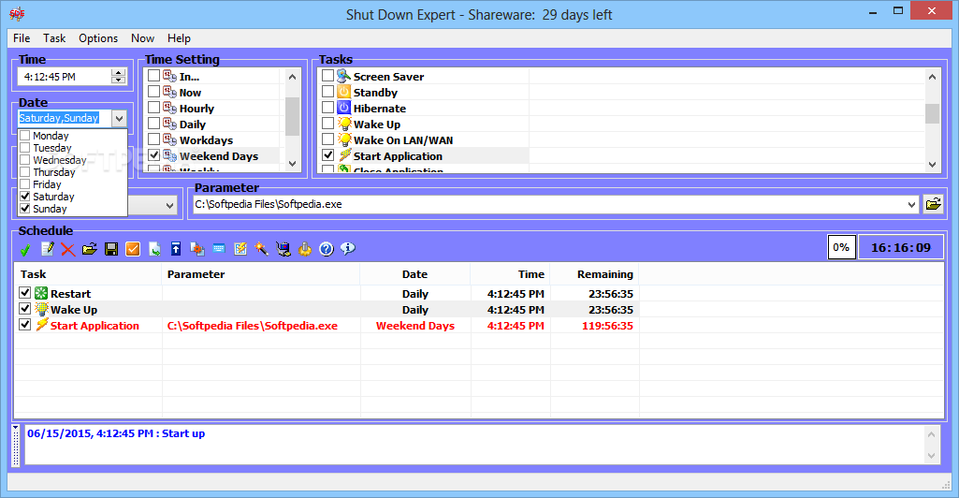Viewport: 959px width, 498px height.
Task: Click the Parameter column header
Action: 261,274
